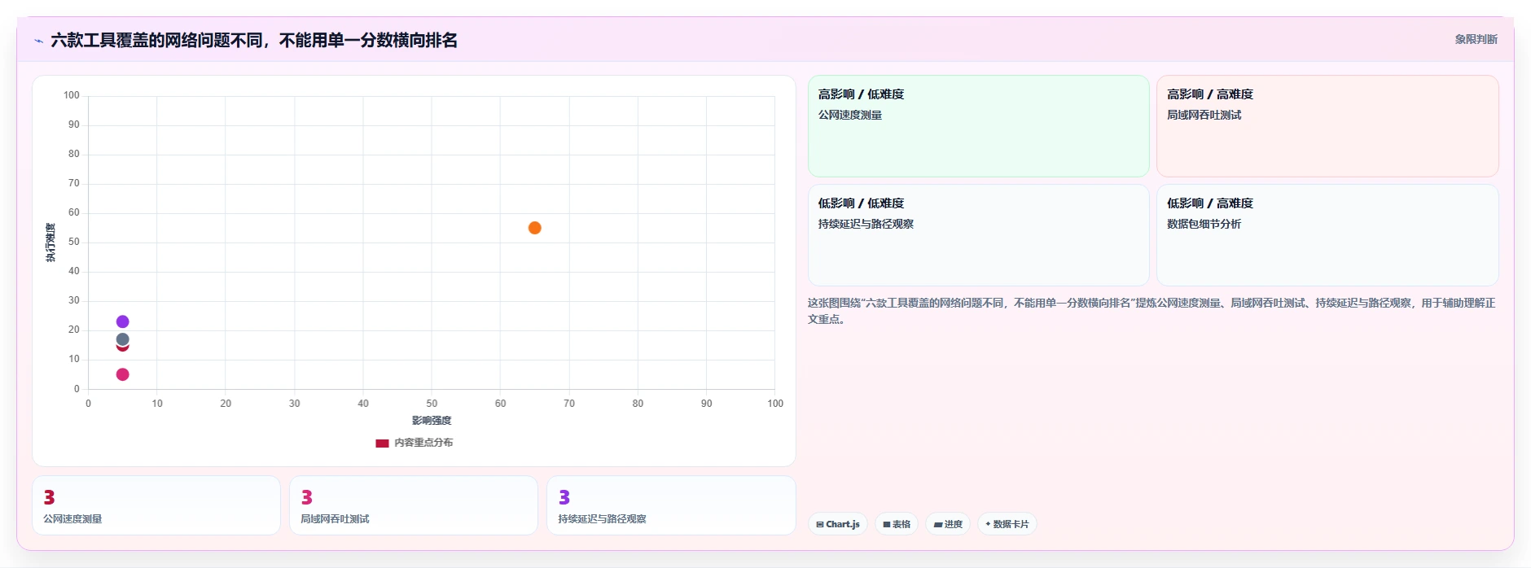Image resolution: width=1531 pixels, height=568 pixels.
Task: Click the purple scatter point
Action: [x=123, y=321]
